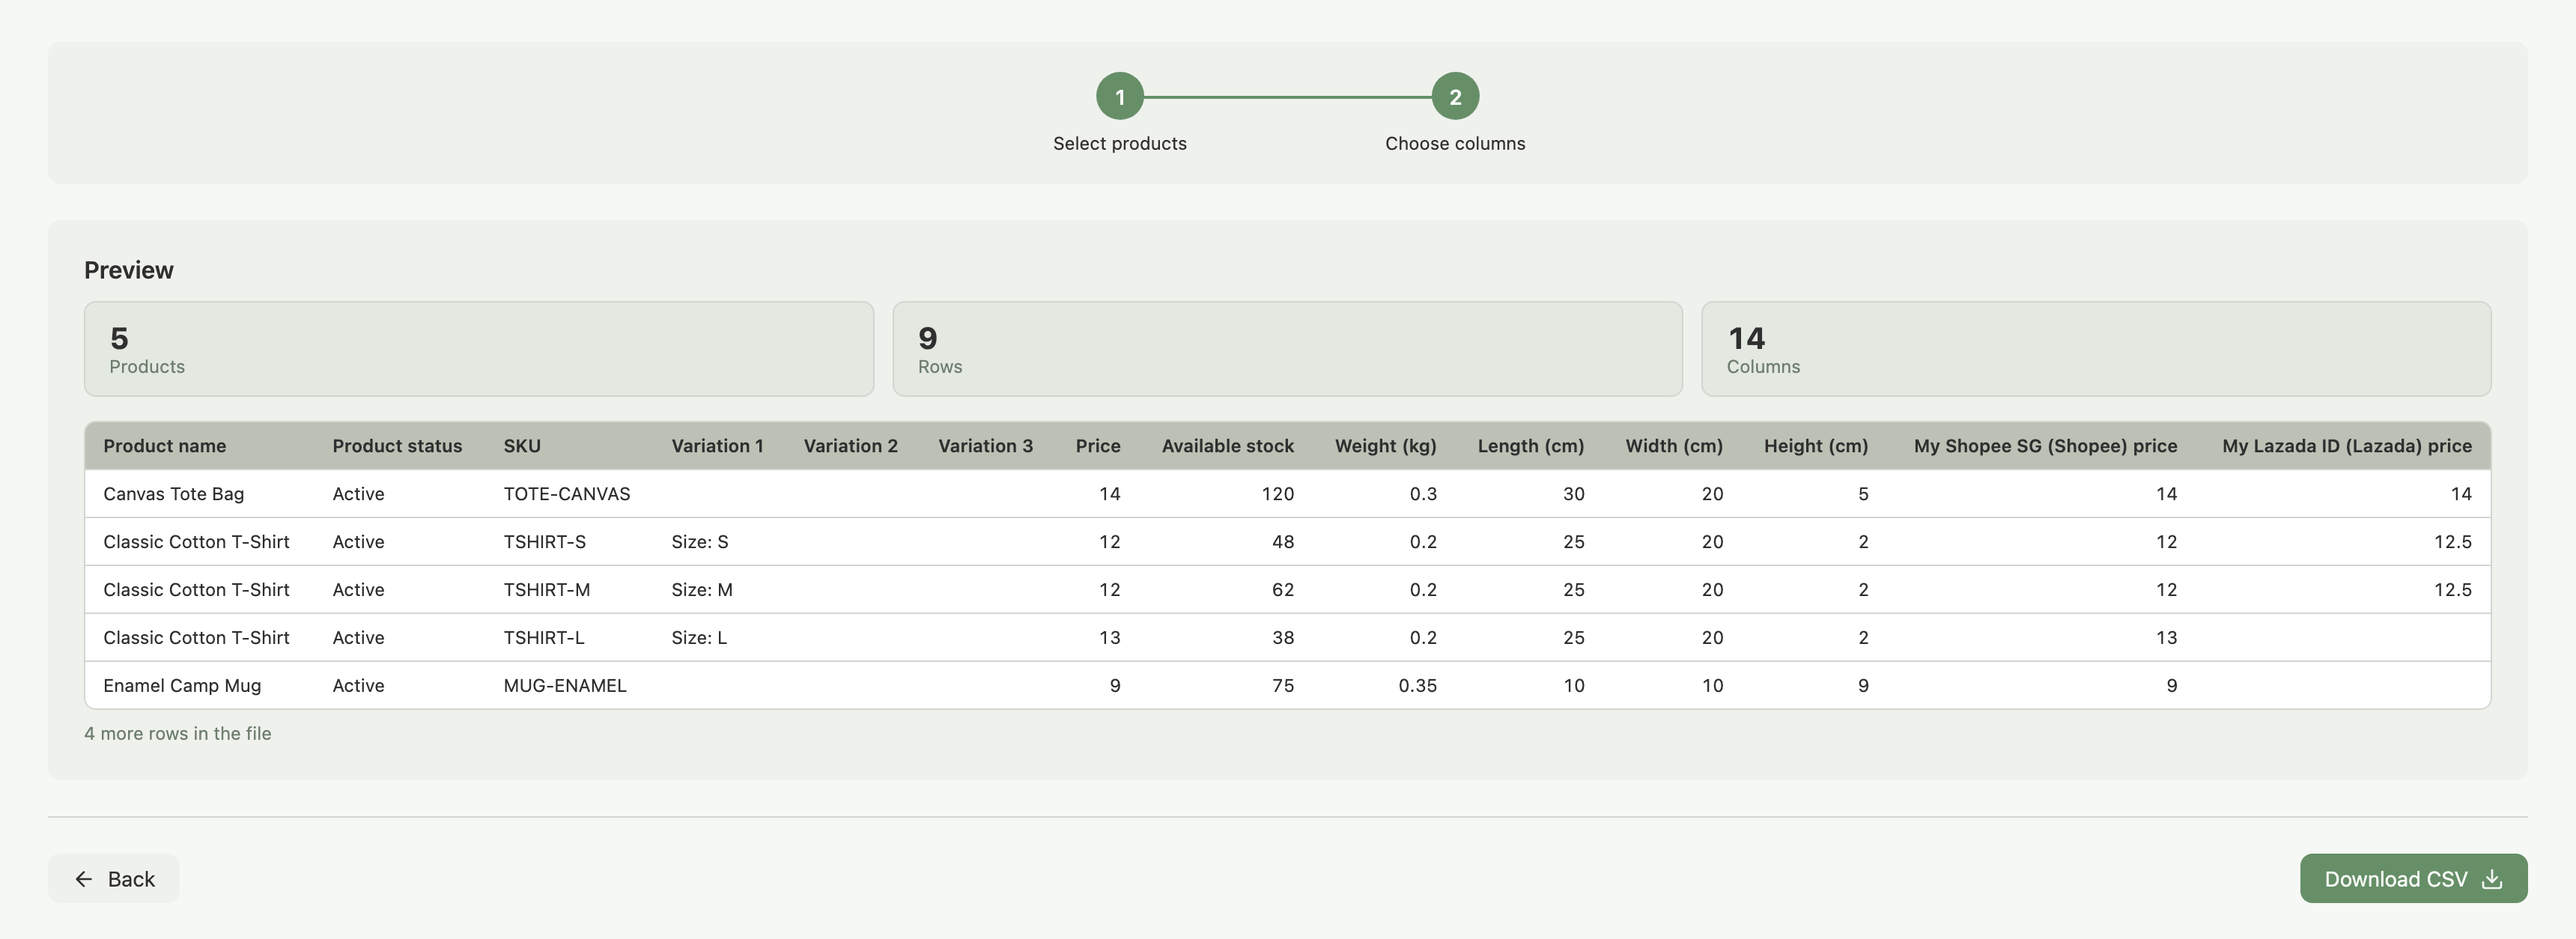The height and width of the screenshot is (939, 2576).
Task: Click the Width (cm) column header
Action: pyautogui.click(x=1674, y=446)
